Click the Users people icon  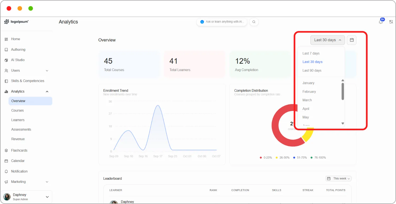[6, 71]
